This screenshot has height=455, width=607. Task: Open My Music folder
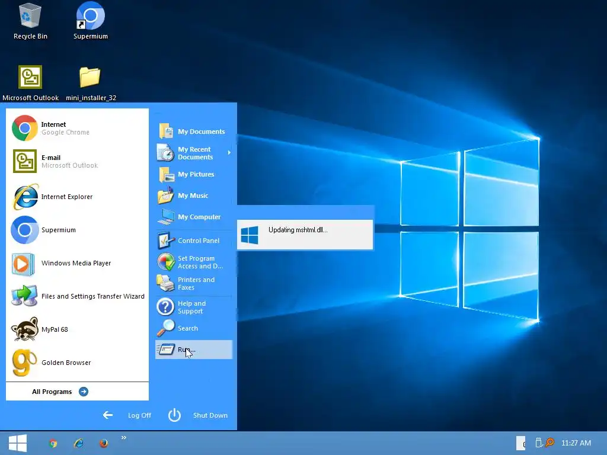pos(194,196)
